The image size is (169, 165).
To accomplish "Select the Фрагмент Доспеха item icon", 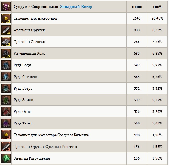I will pos(6,42).
